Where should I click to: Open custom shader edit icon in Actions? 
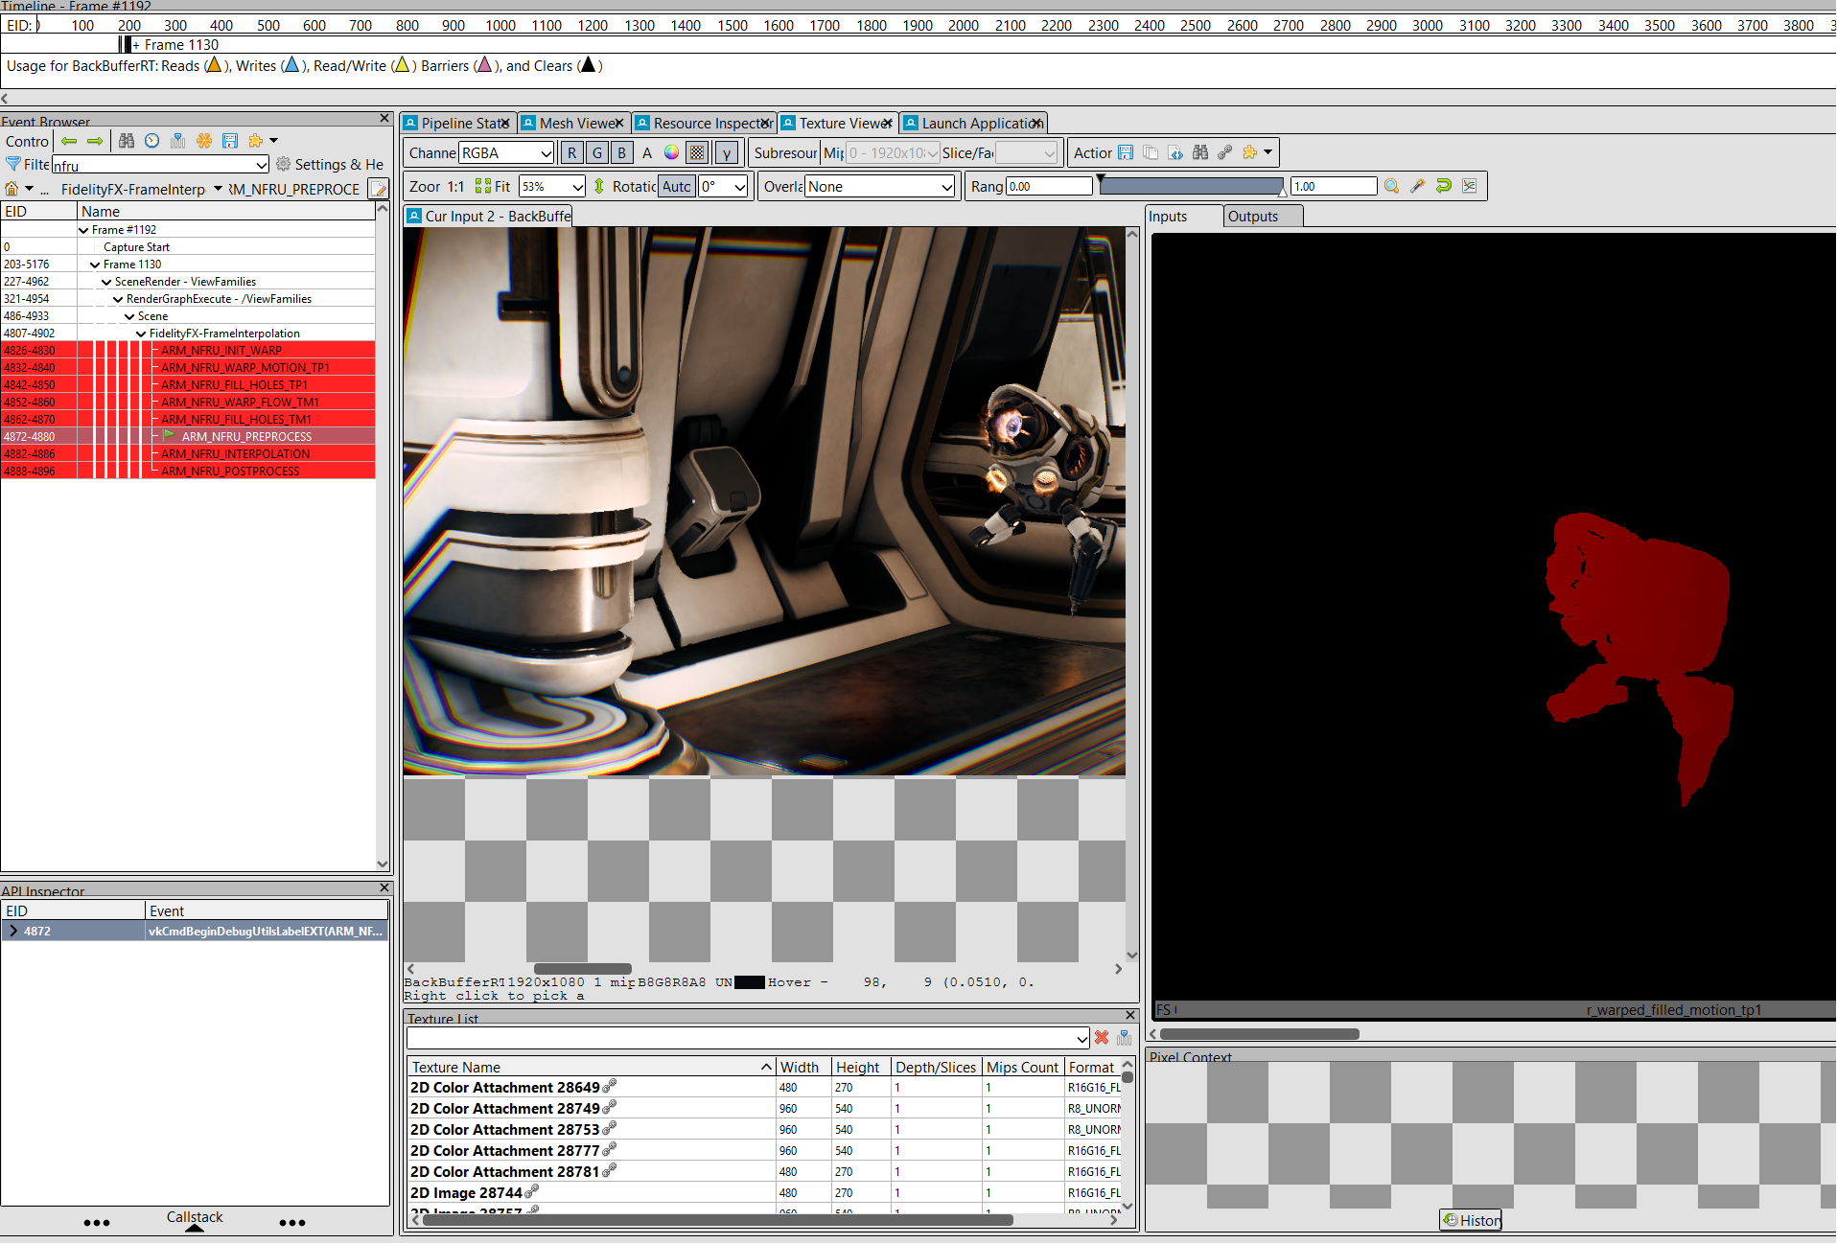1175,152
